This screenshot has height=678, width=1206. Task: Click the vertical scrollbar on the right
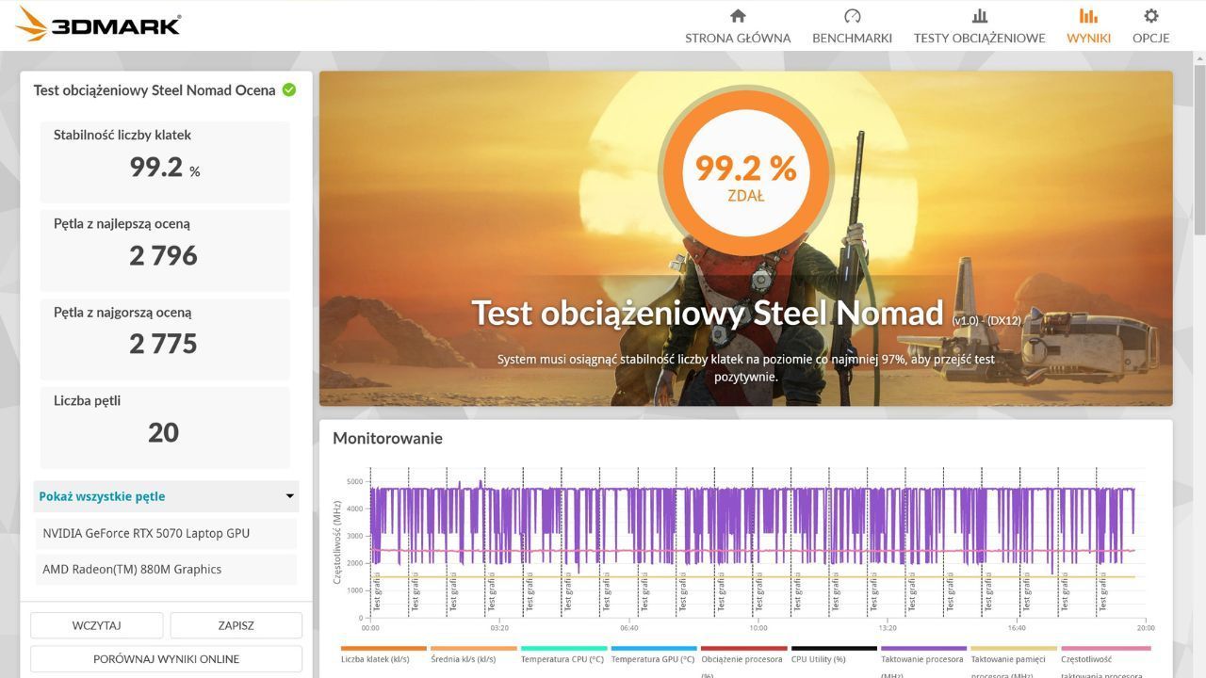click(x=1198, y=151)
